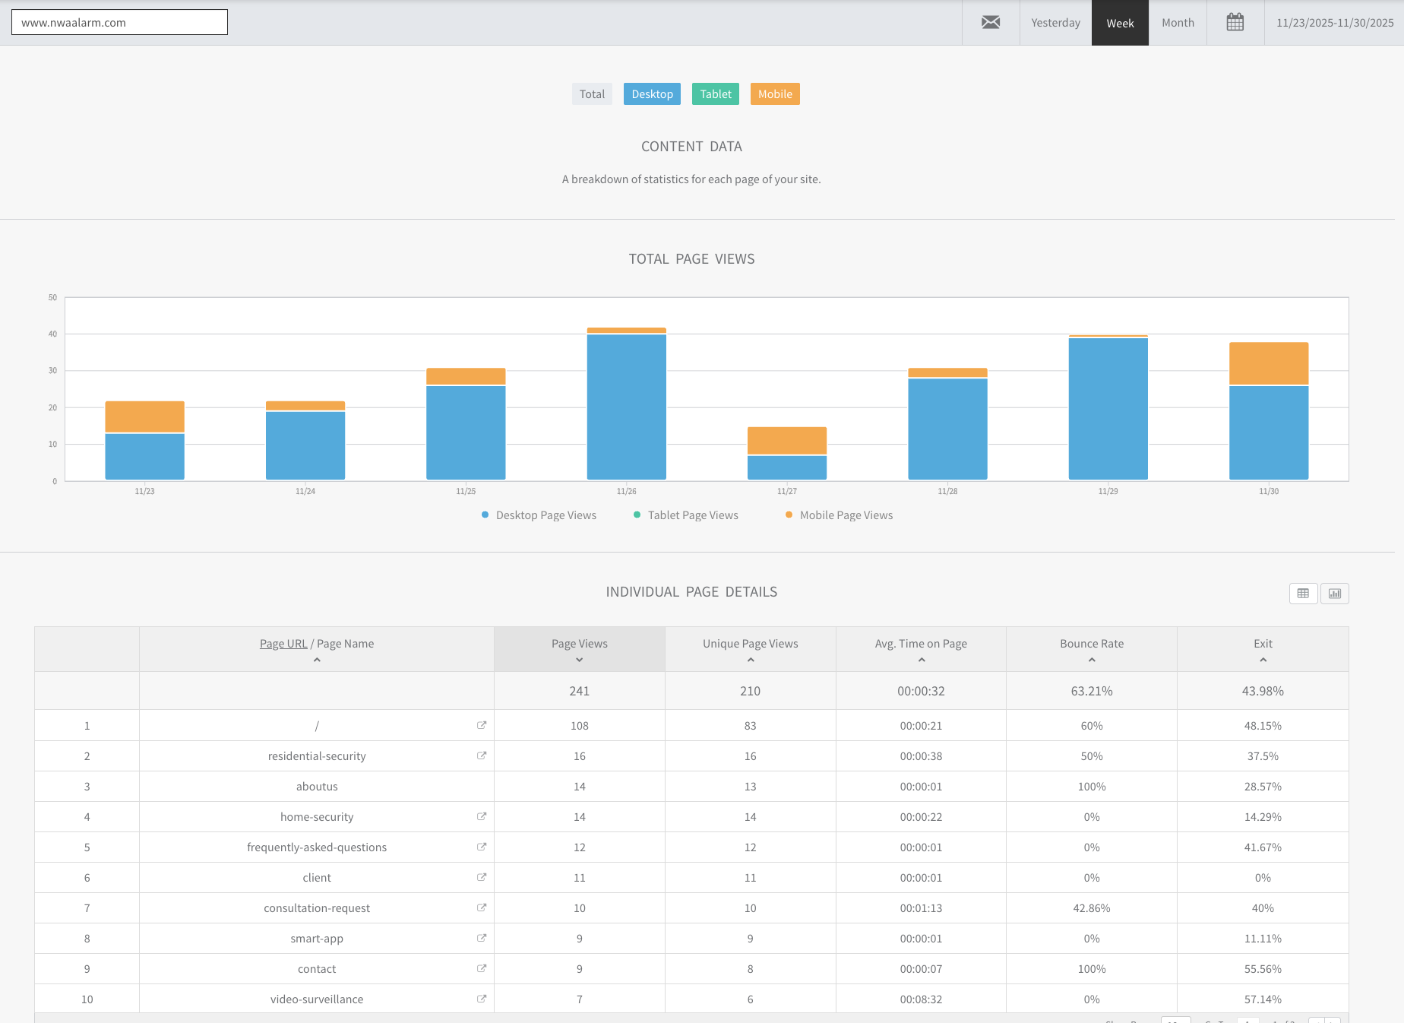Viewport: 1404px width, 1023px height.
Task: Select the Month time range tab
Action: pyautogui.click(x=1178, y=23)
